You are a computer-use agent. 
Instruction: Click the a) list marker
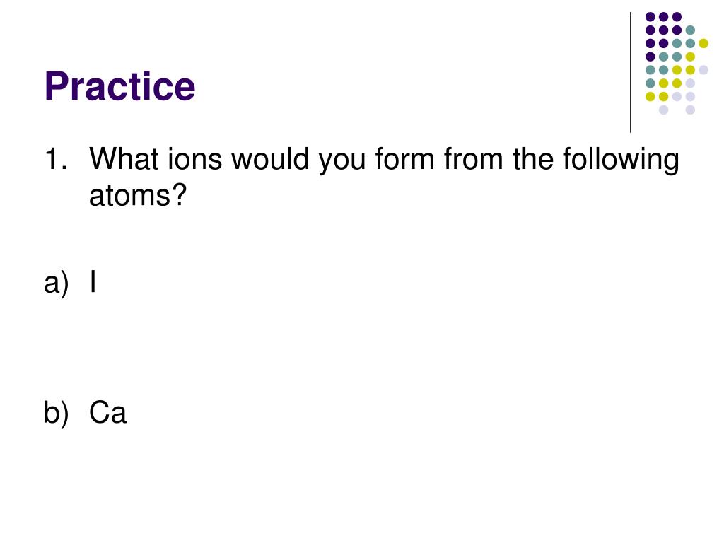point(56,283)
